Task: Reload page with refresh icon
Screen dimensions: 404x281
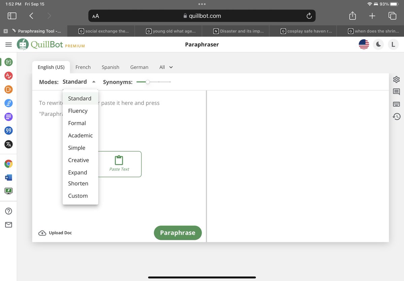Action: tap(309, 16)
